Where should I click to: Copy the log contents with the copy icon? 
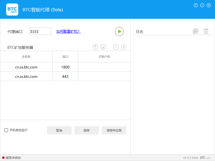click(195, 31)
